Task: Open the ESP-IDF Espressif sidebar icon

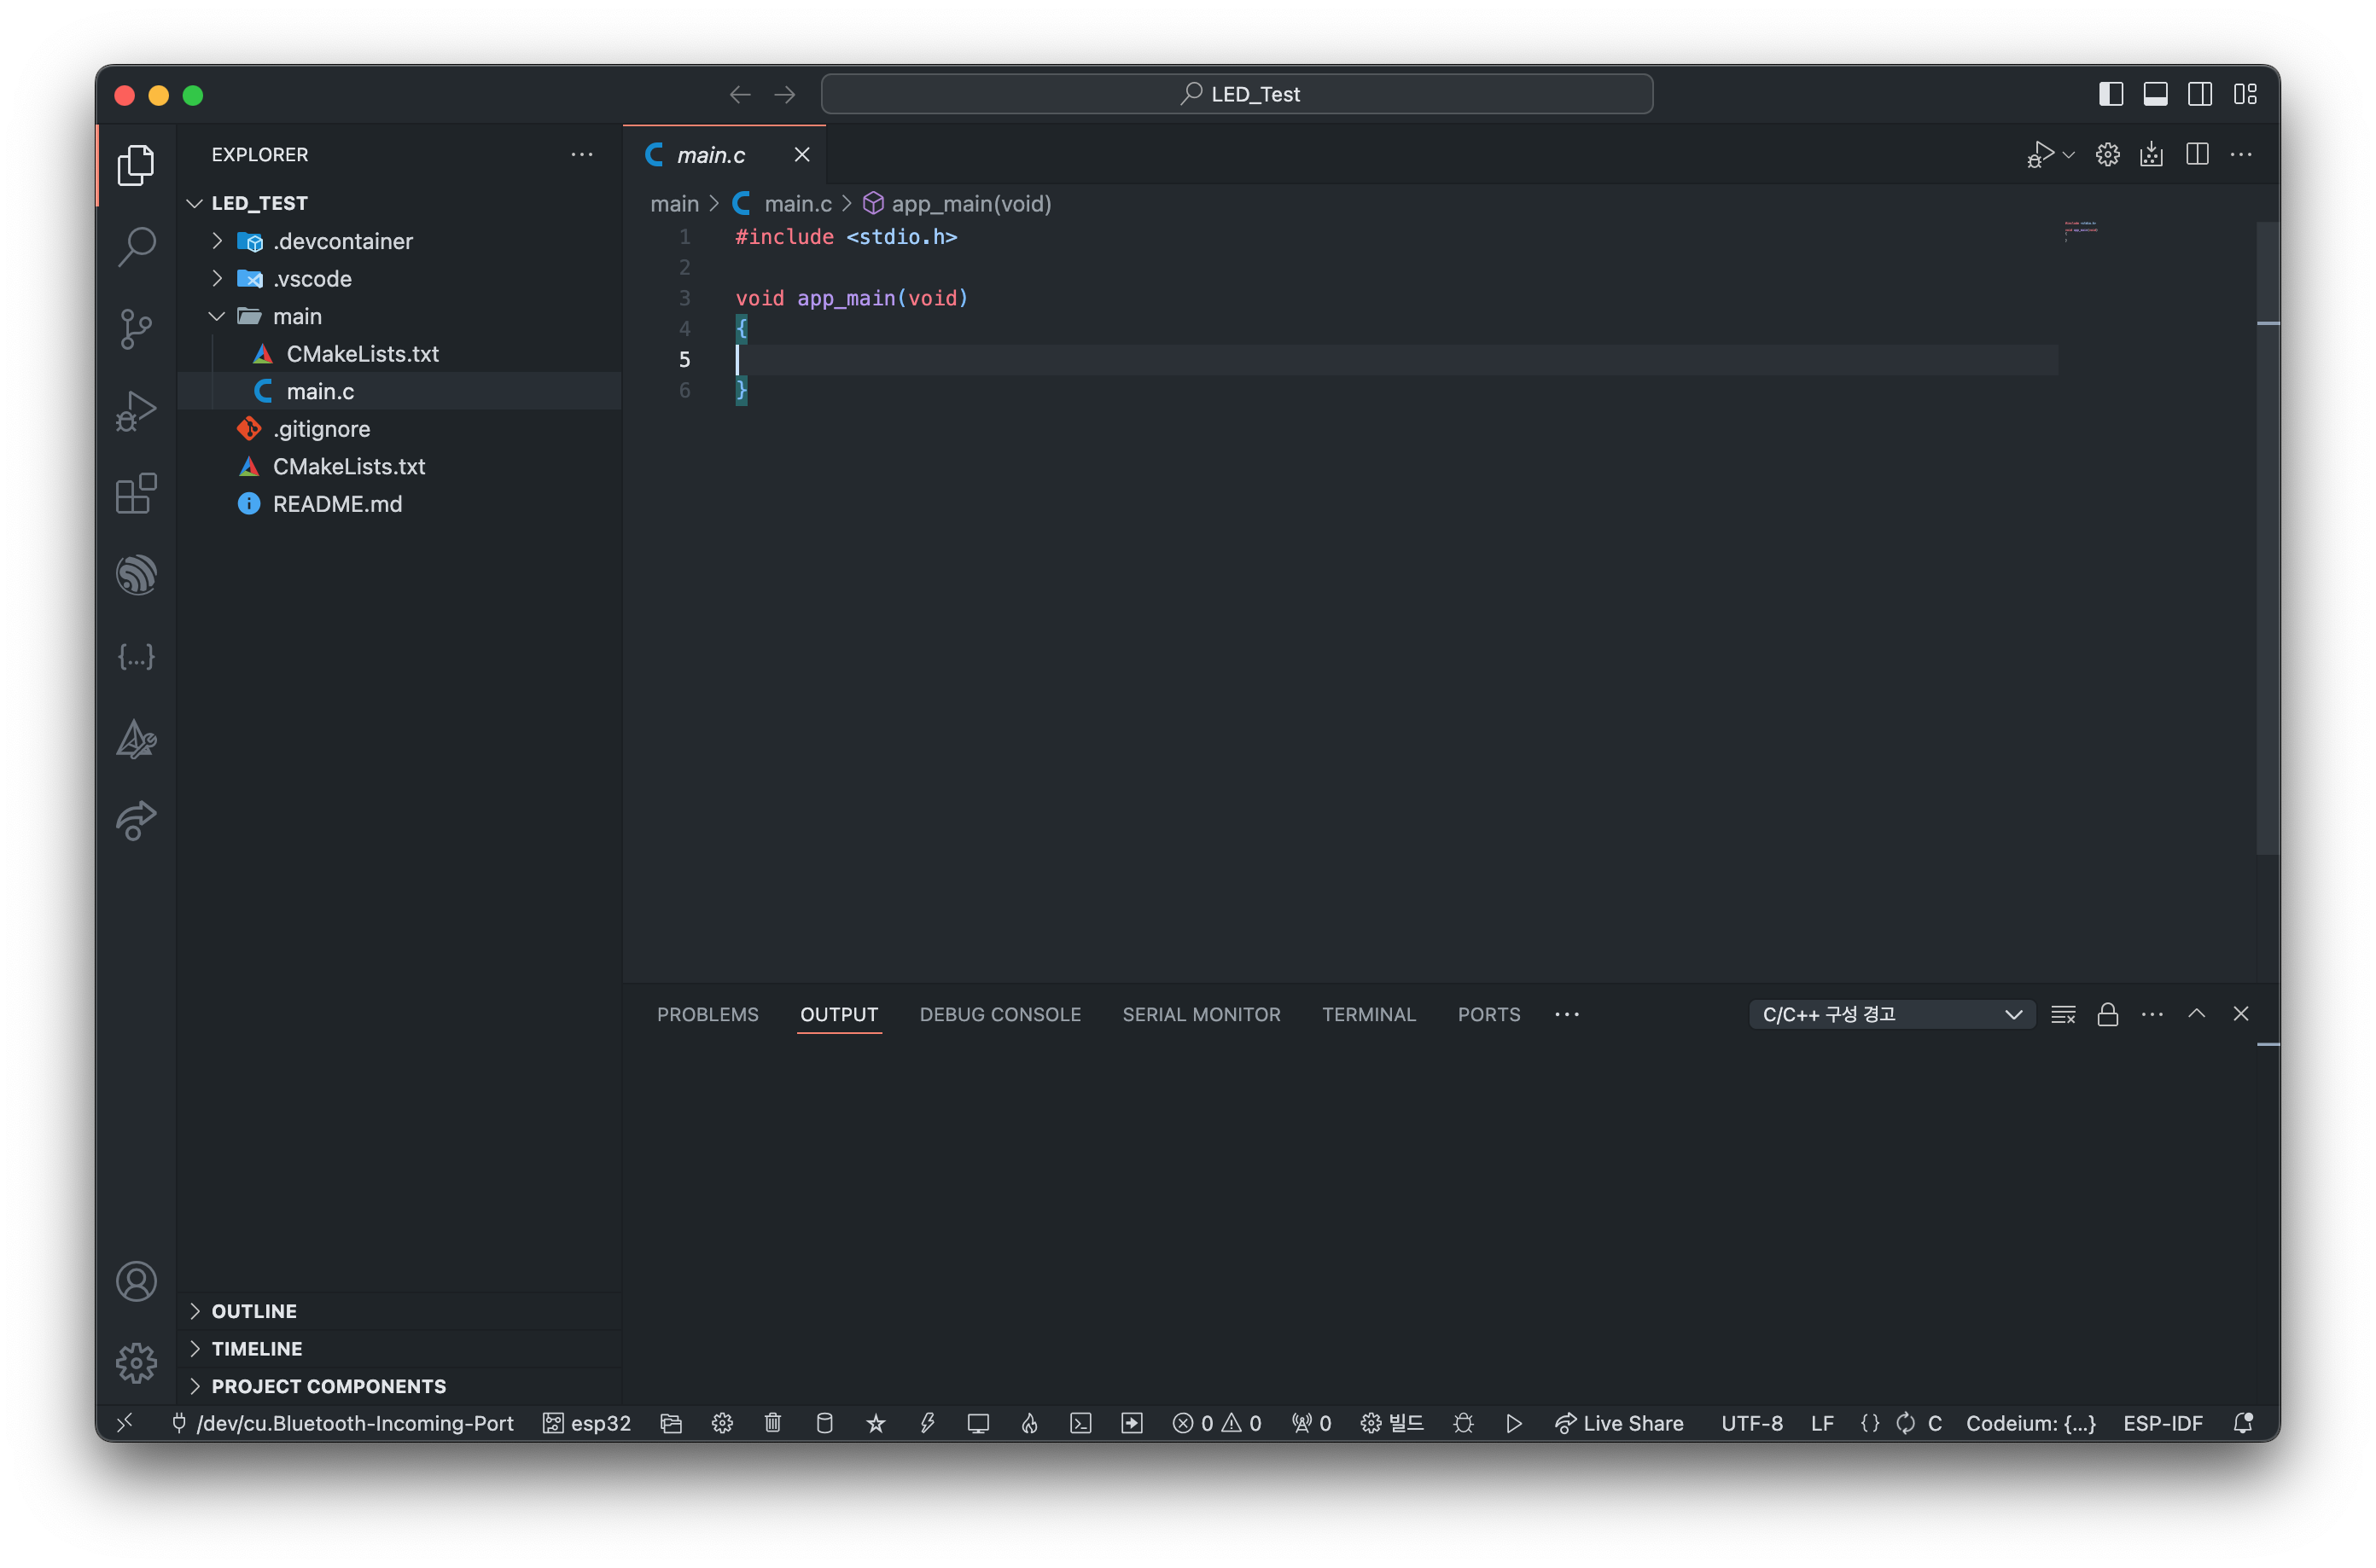Action: point(136,575)
